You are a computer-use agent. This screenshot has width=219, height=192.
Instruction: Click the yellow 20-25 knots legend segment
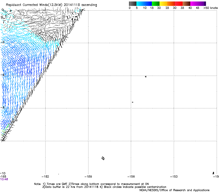(163, 4)
